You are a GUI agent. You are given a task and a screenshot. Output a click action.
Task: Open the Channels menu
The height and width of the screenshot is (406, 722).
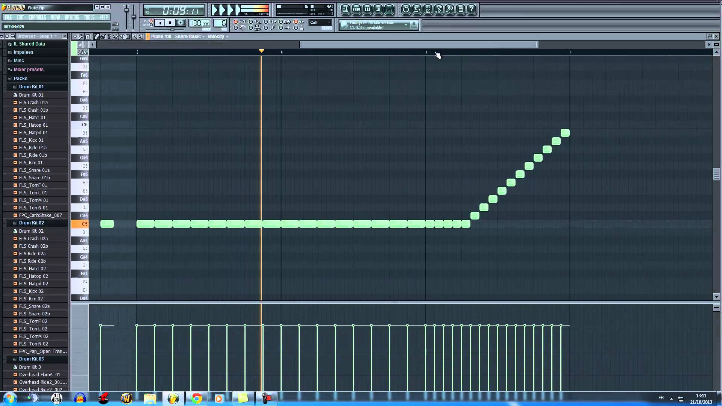tap(37, 17)
